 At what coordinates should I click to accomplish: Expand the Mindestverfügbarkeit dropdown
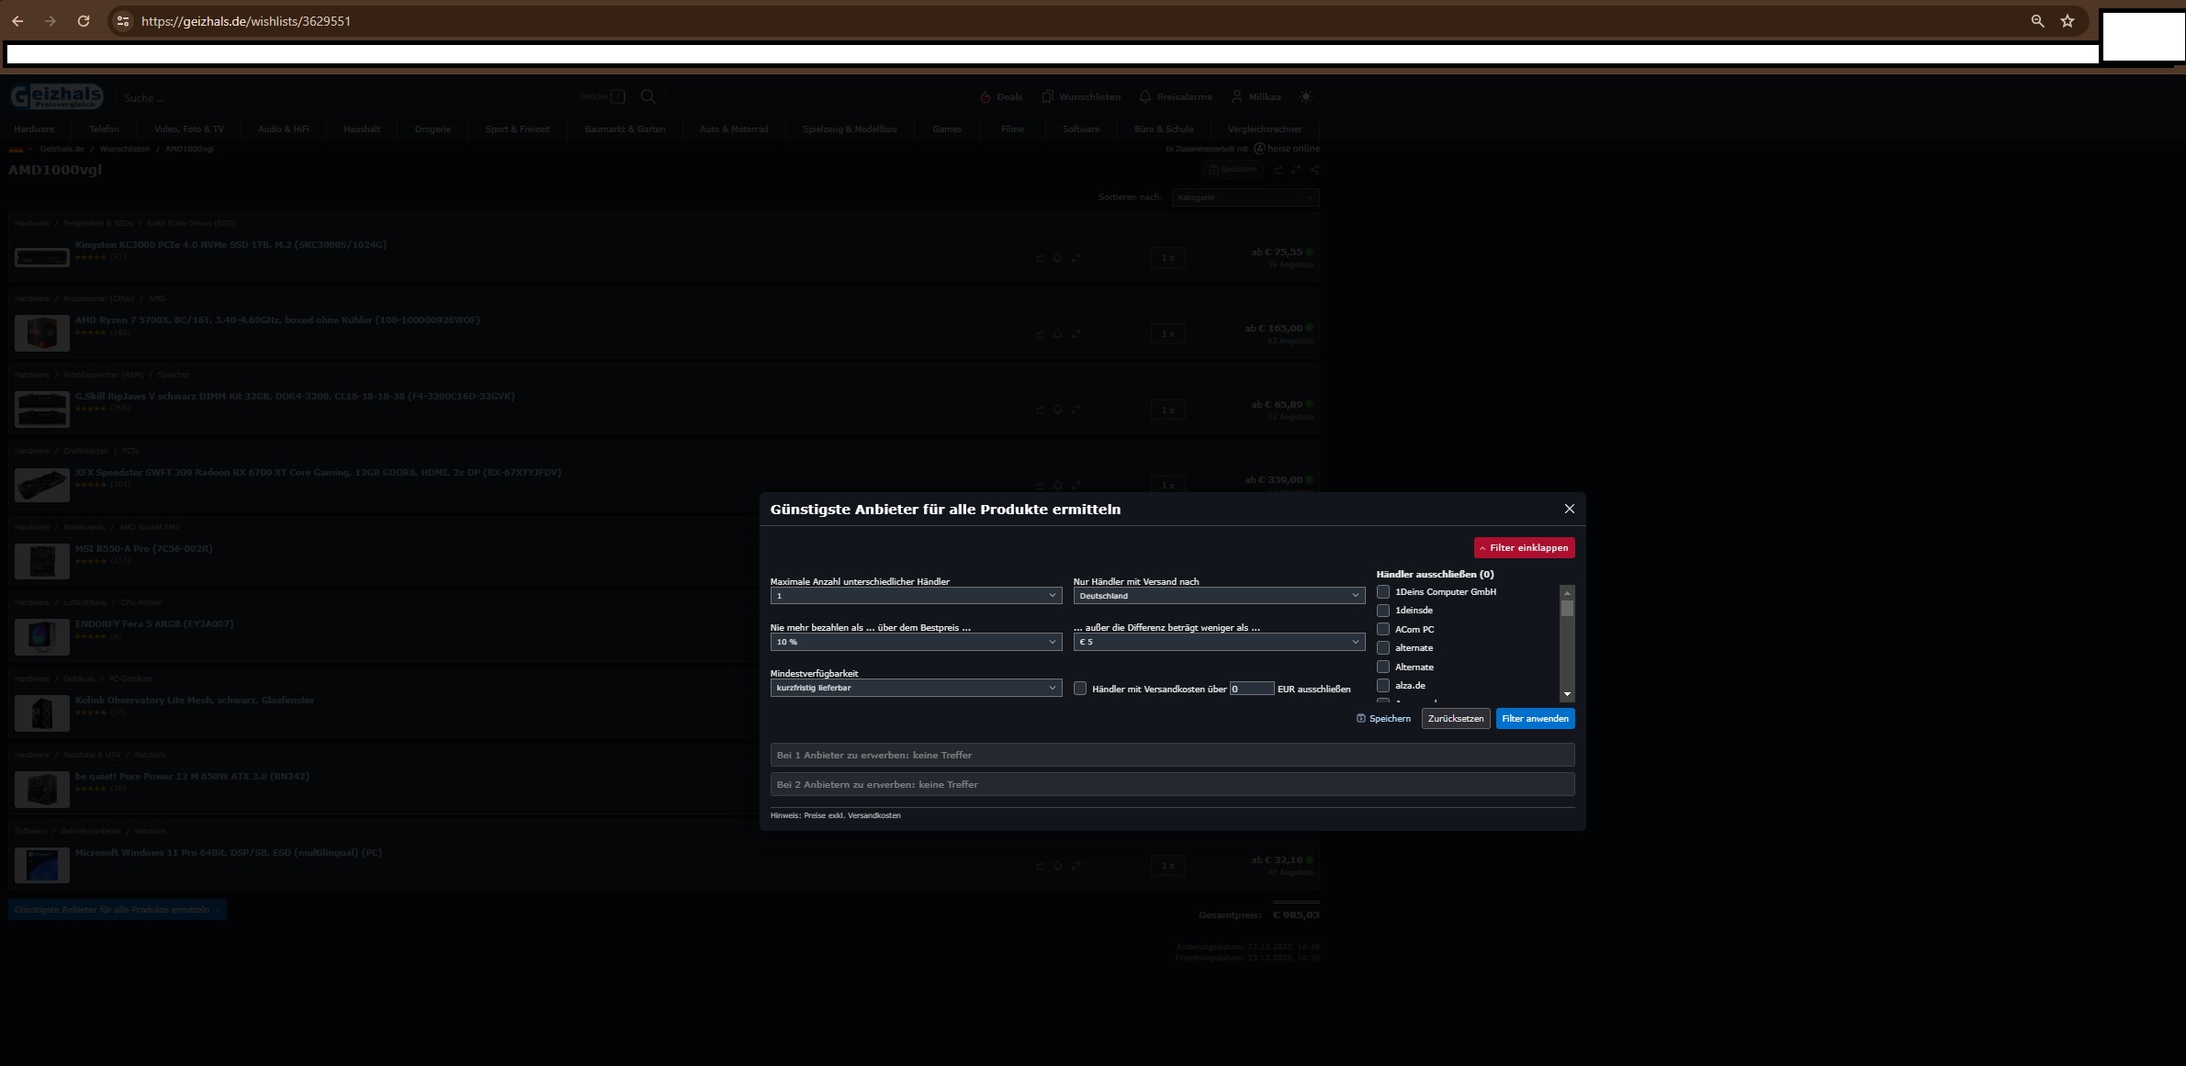(915, 688)
